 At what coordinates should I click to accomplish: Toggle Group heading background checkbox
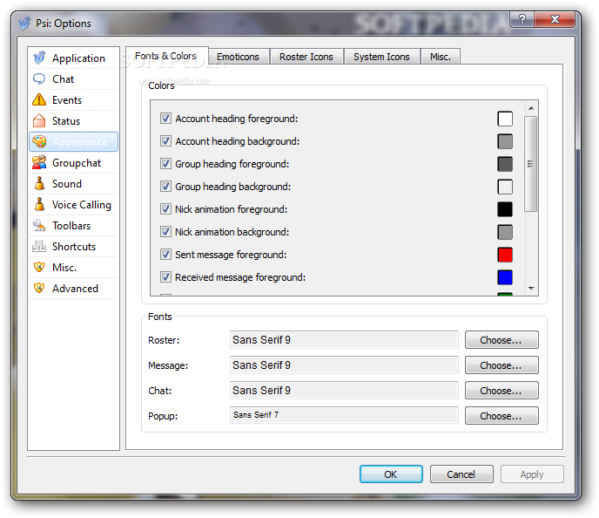pyautogui.click(x=165, y=187)
